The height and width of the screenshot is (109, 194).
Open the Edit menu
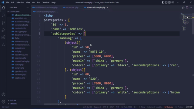point(13,2)
